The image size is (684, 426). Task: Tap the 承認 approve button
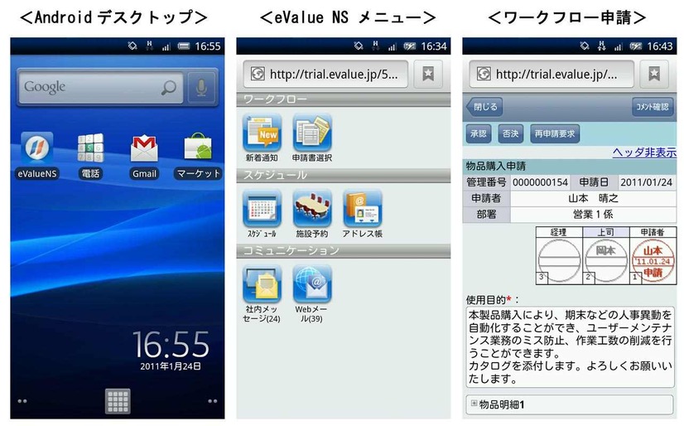point(478,133)
